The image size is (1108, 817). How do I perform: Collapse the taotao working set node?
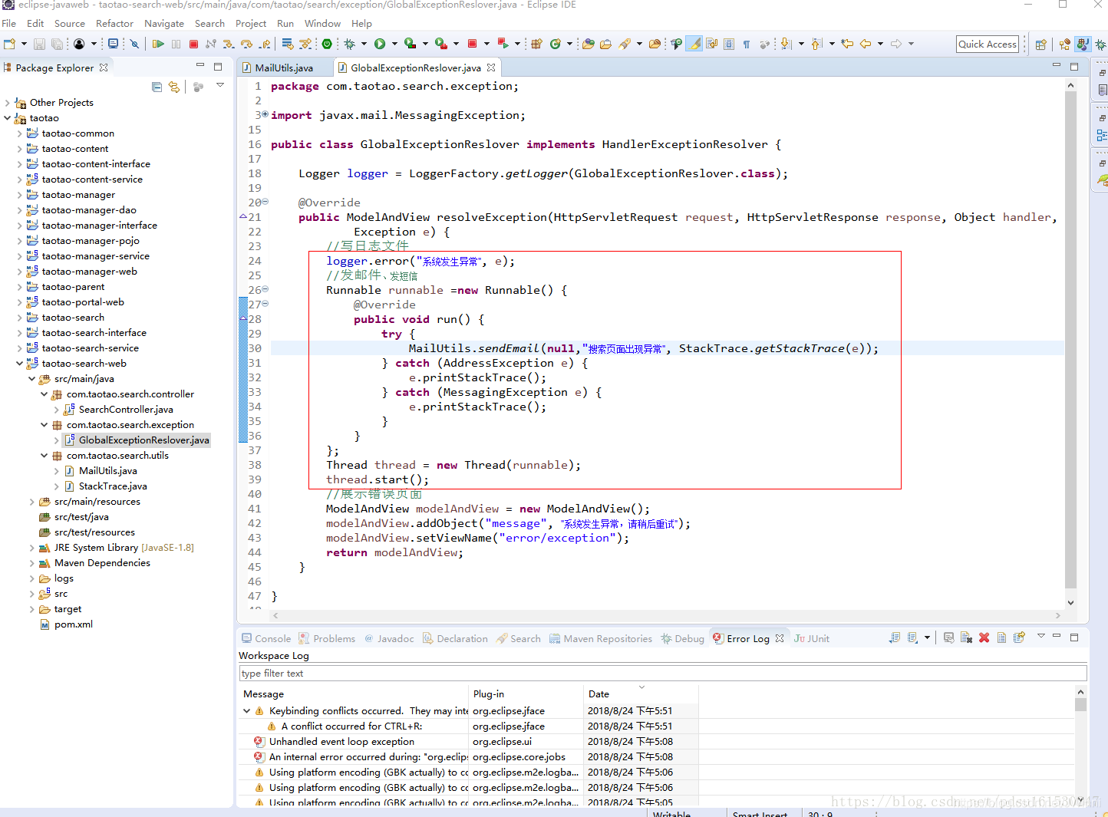click(x=8, y=118)
